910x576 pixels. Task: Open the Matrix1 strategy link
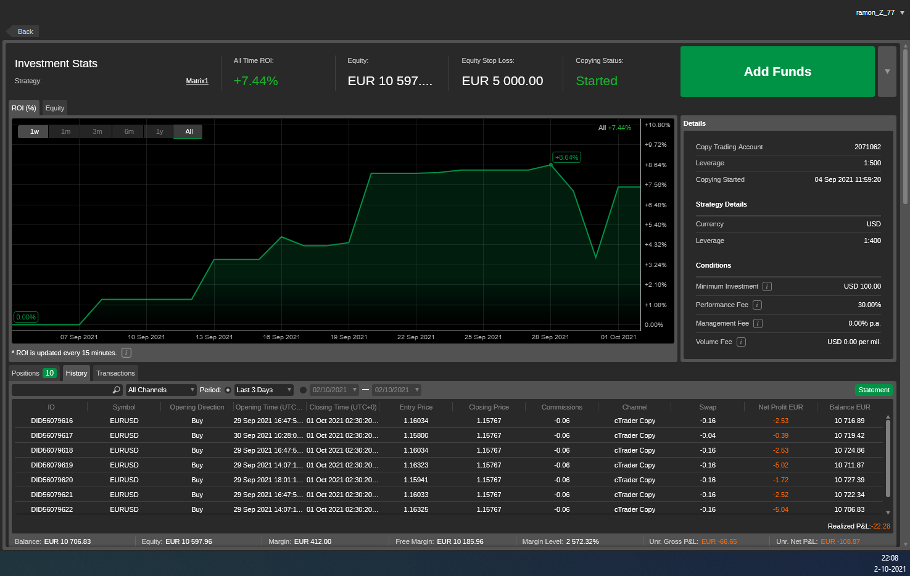click(197, 81)
